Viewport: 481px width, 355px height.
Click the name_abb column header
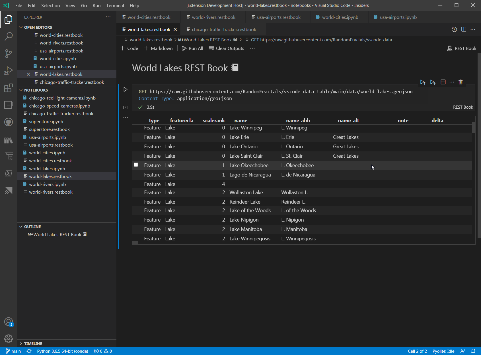[298, 120]
